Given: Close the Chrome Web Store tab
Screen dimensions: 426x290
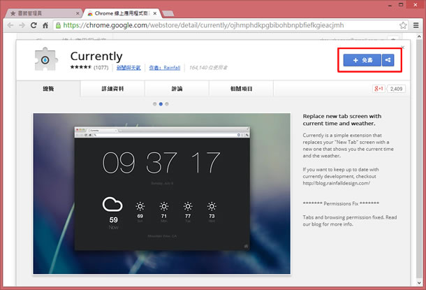Looking at the screenshot, I should 155,13.
